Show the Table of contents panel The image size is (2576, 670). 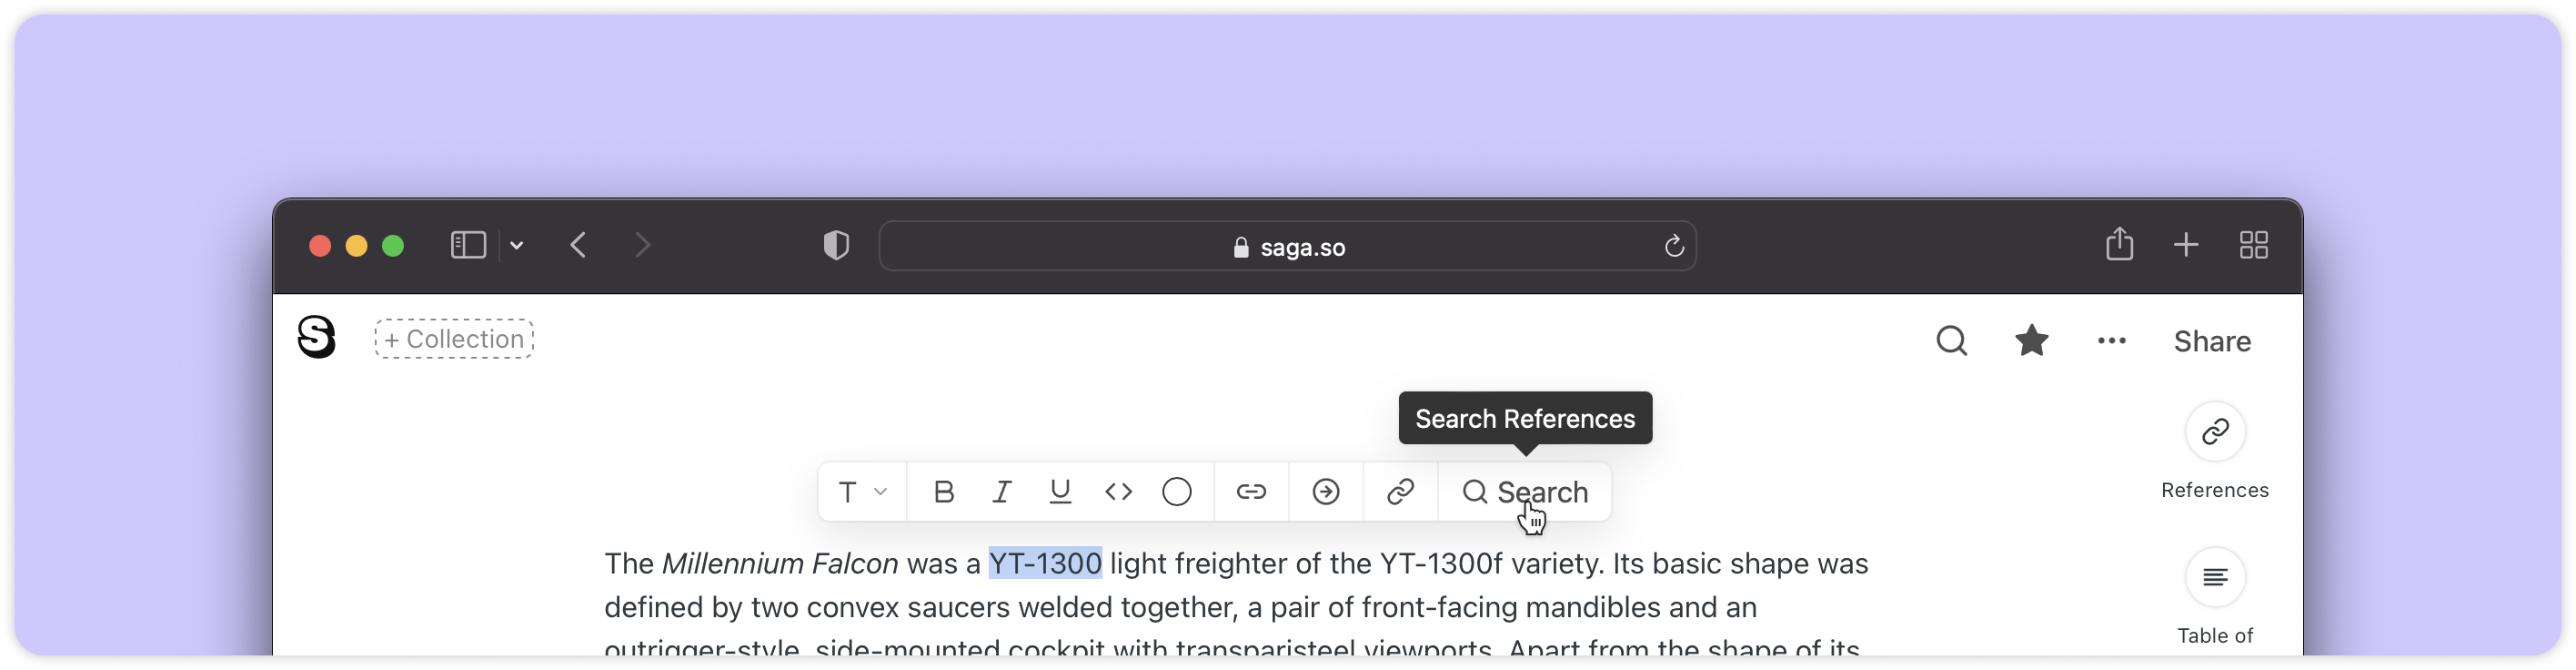click(2215, 578)
